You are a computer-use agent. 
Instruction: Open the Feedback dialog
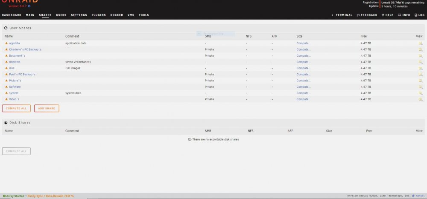tap(367, 15)
